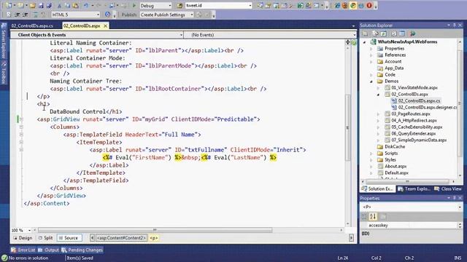
Task: Open the Toolbox side panel
Action: coord(4,73)
